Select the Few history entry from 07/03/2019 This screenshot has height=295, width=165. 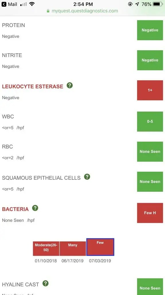(100, 247)
